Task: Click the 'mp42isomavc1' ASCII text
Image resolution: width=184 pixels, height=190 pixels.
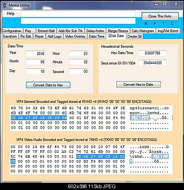Action: (x=144, y=108)
